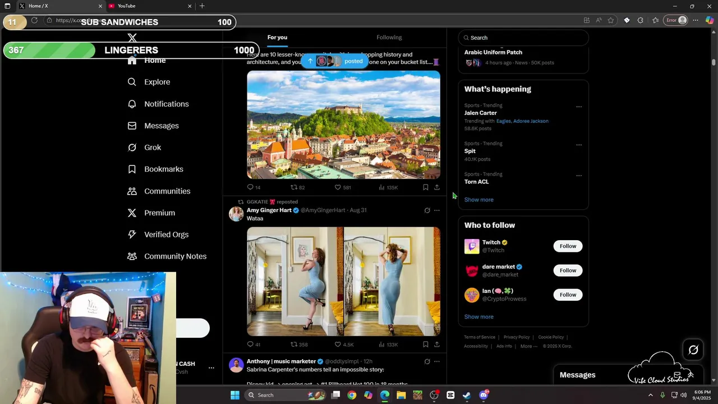The height and width of the screenshot is (404, 718).
Task: Follow the Ian CryptoProwess account
Action: (x=568, y=295)
